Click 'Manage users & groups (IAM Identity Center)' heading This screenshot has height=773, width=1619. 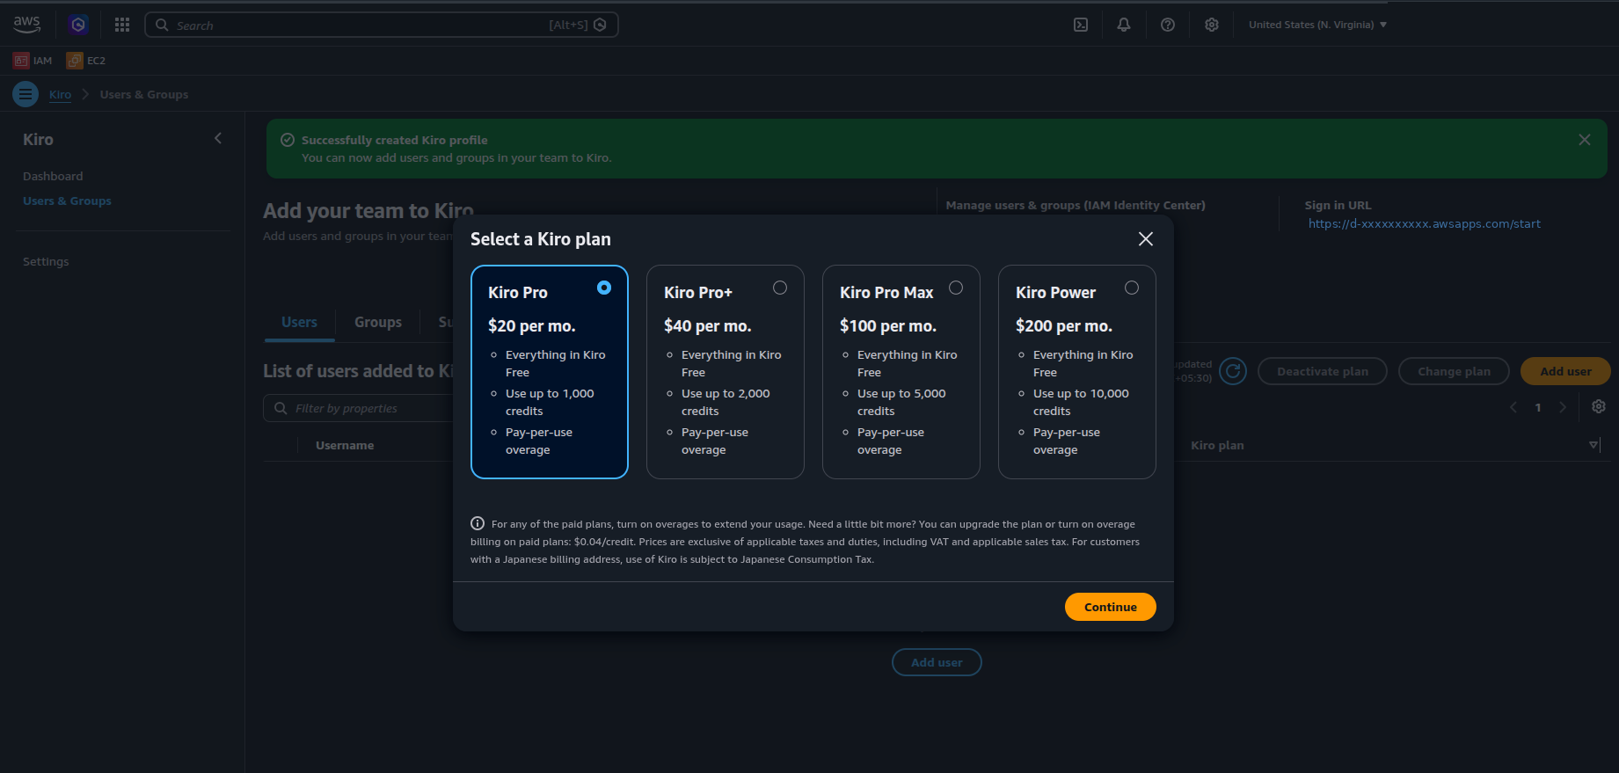1076,205
